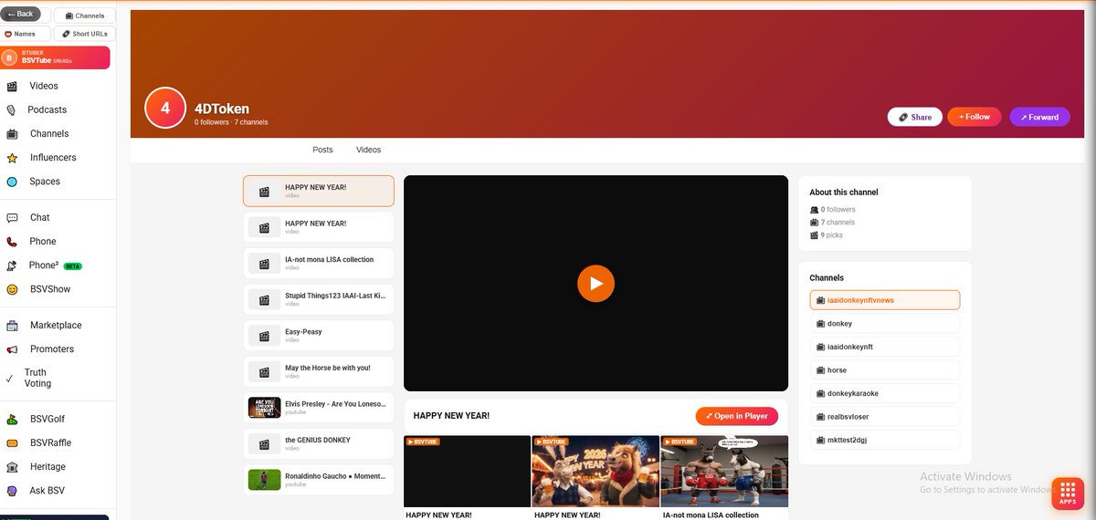Open the mkttest2dgj channel

885,441
